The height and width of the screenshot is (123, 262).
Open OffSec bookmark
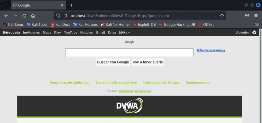pos(206,25)
